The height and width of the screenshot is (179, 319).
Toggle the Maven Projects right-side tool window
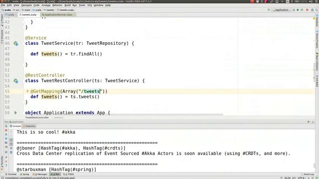coord(317,40)
